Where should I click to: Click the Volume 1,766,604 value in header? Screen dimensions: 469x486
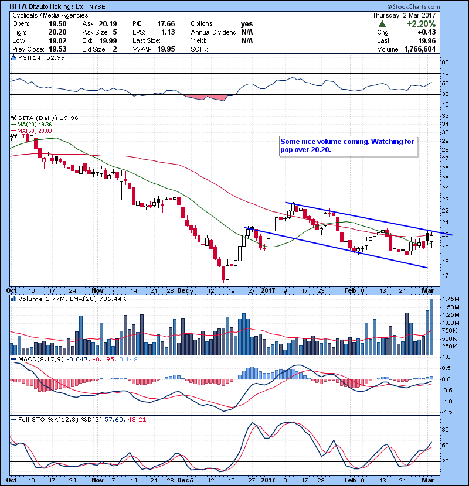(420, 49)
